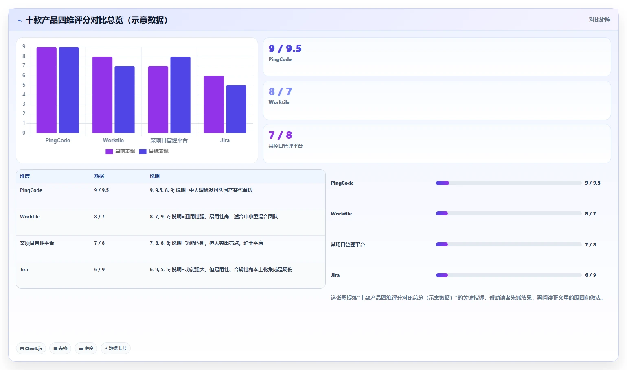This screenshot has height=370, width=627.
Task: Click the Jira axis label under chart
Action: [225, 140]
